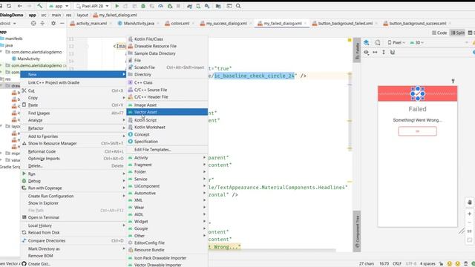The height and width of the screenshot is (267, 475).
Task: Open the colors.xml tab
Action: coord(180,23)
